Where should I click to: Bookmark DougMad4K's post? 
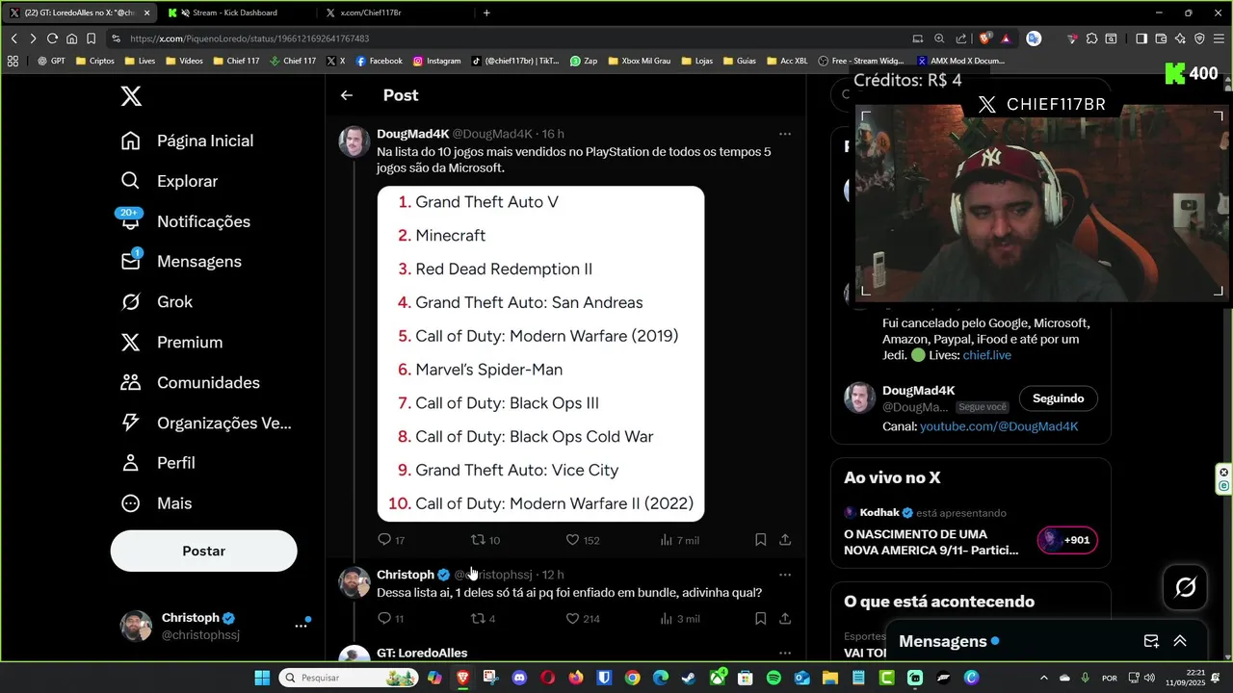[x=760, y=540]
